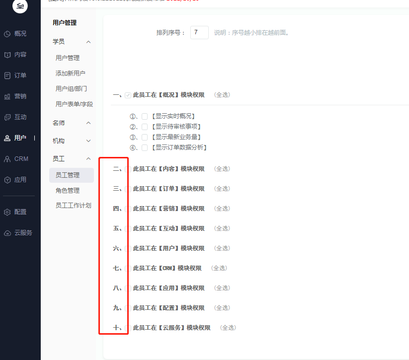
Task: Open 用户组/部门 submenu item
Action: tap(71, 88)
